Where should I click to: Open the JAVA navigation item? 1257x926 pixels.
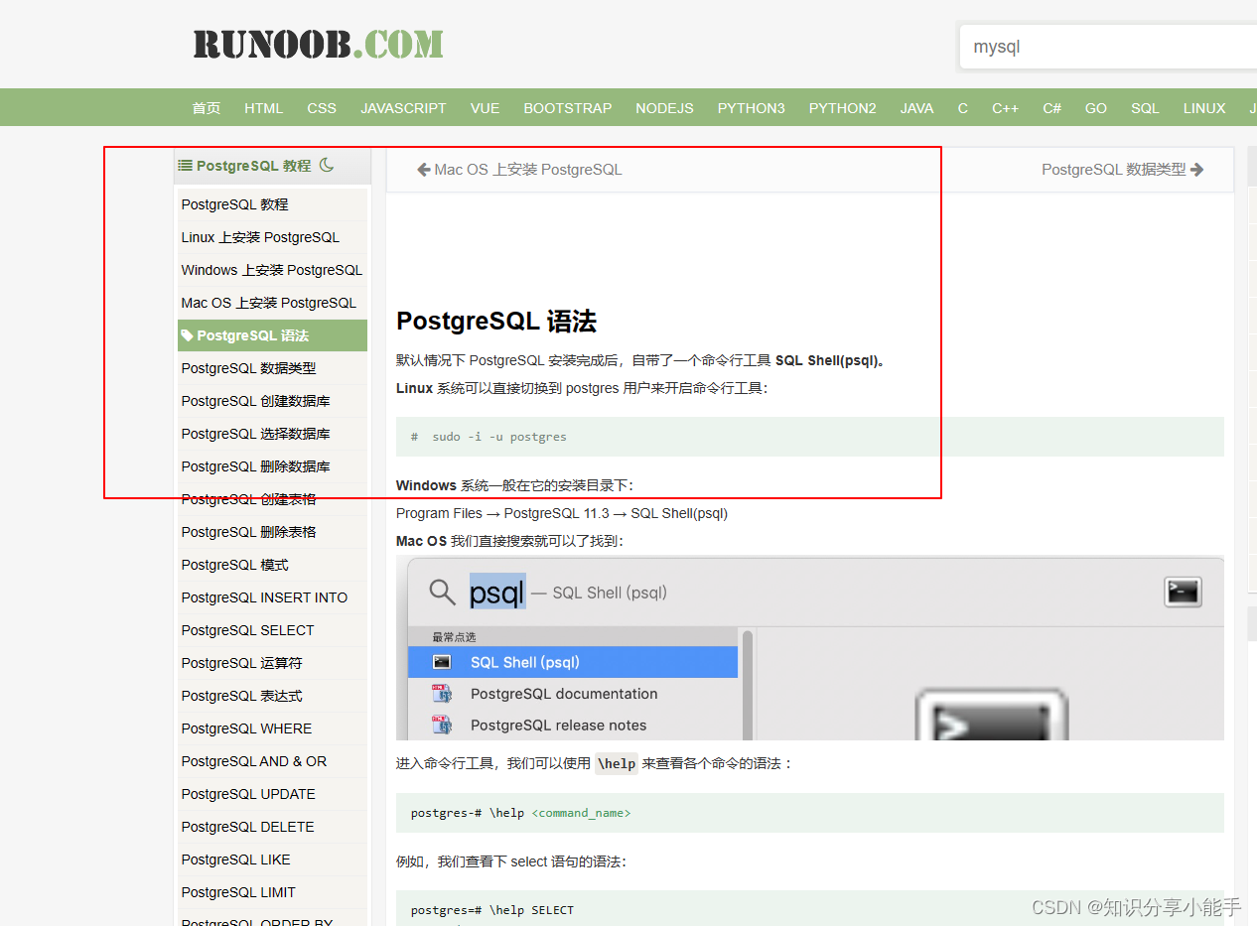[x=916, y=108]
